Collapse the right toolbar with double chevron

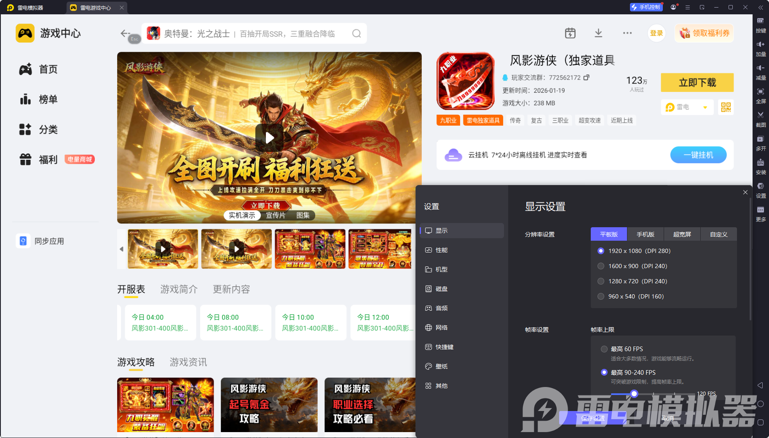(x=761, y=7)
